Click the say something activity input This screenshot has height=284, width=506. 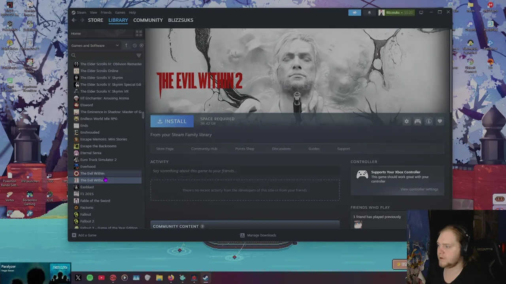pyautogui.click(x=245, y=171)
